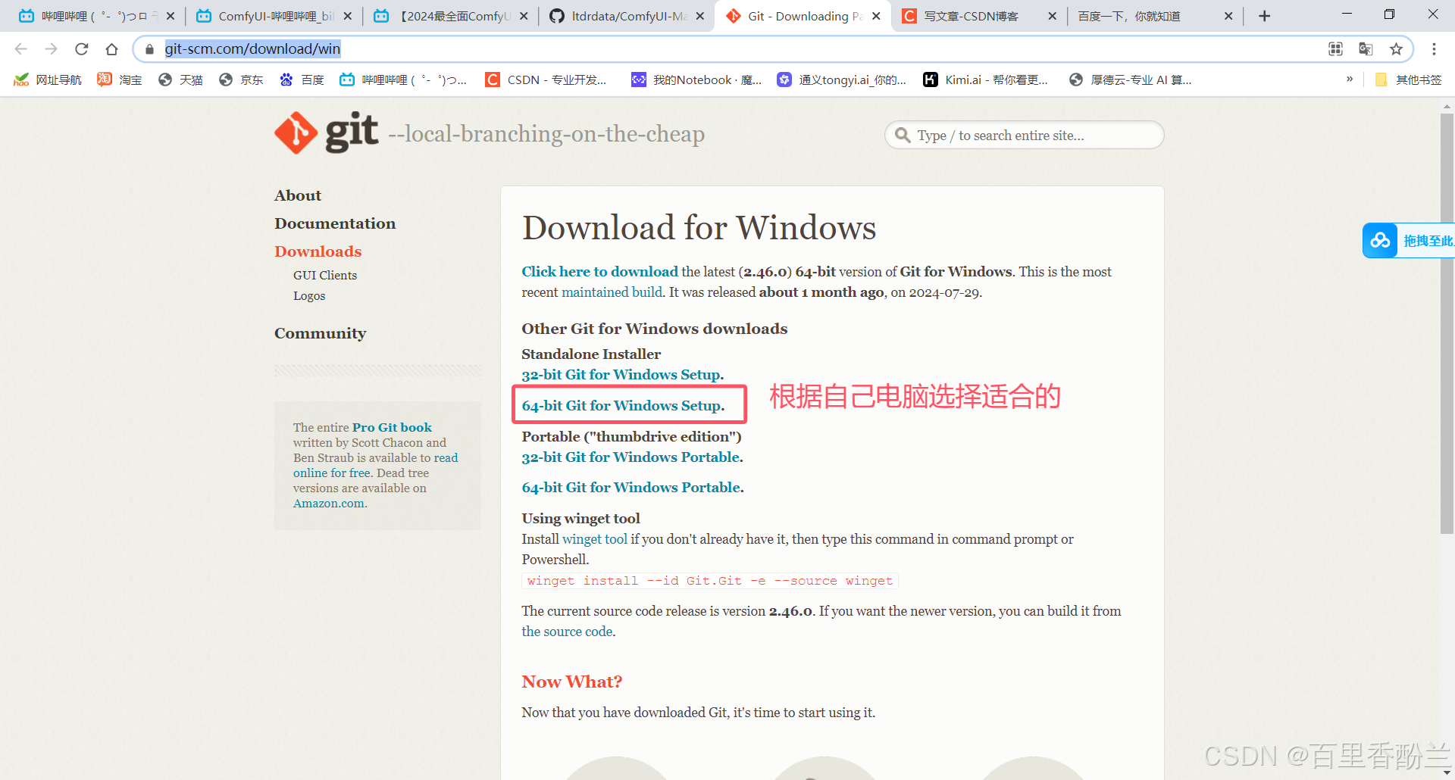Open GUI Clients page
1455x780 pixels.
(325, 275)
